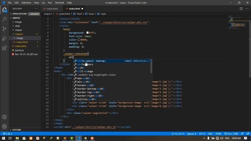Open the Windows Start menu
The height and width of the screenshot is (141, 251).
click(3, 138)
